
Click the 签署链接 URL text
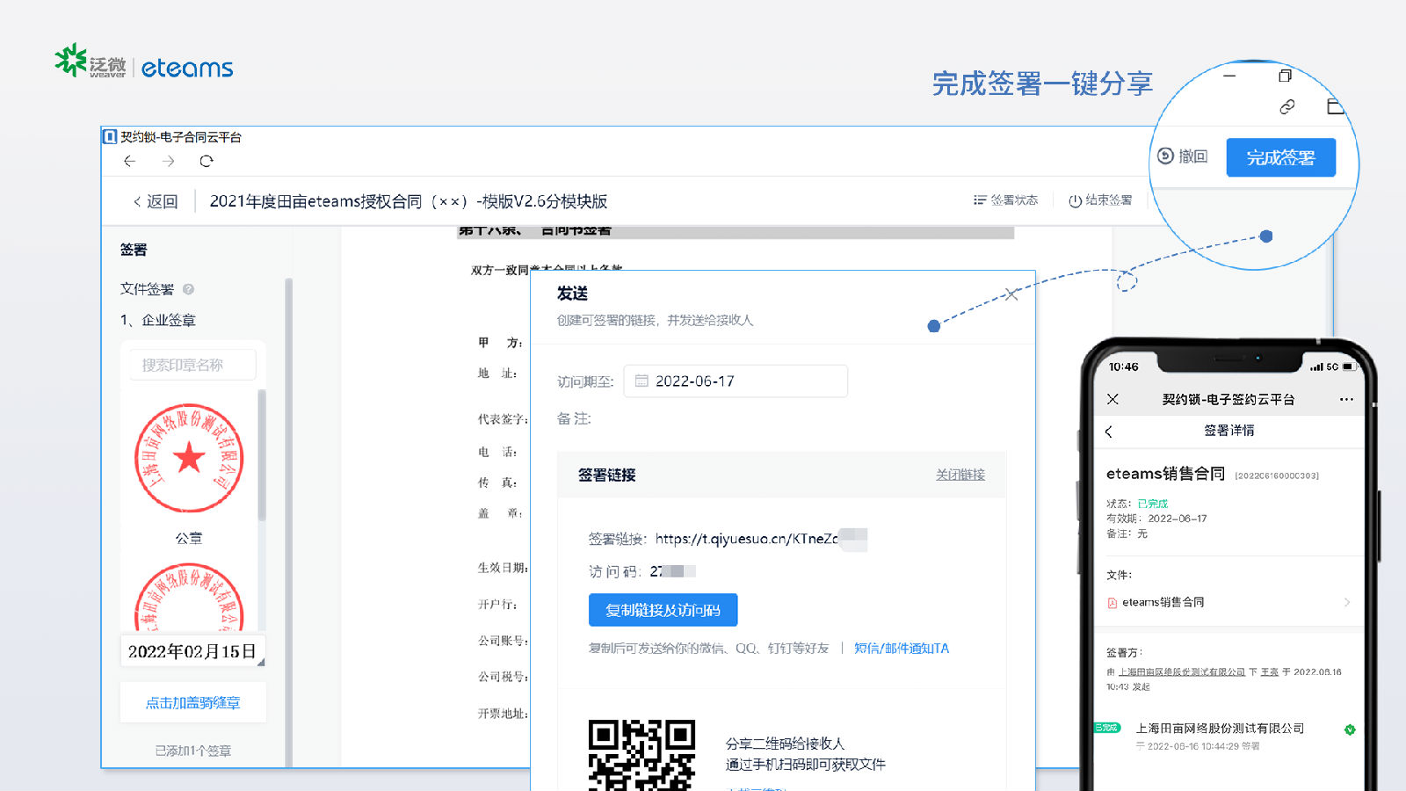[x=747, y=539]
